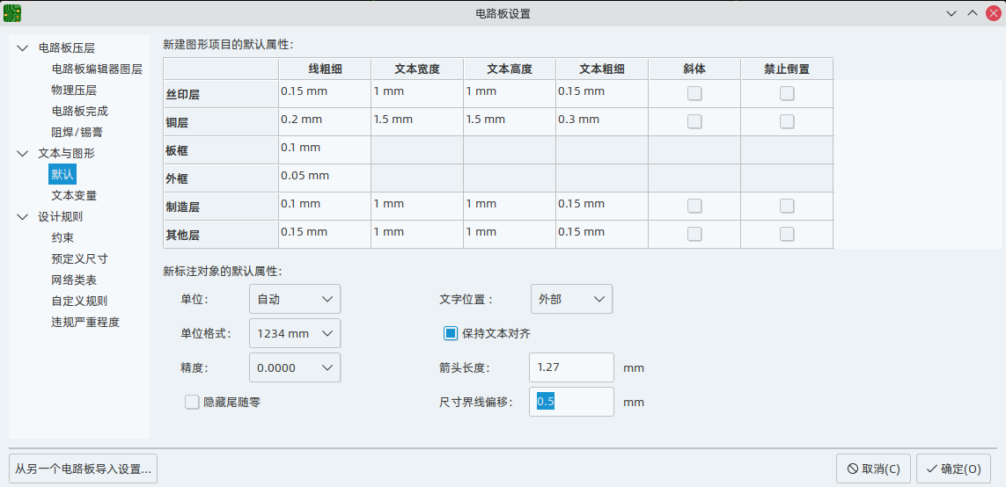Check the 隐藏尾随零 option
This screenshot has height=487, width=1006.
coord(192,402)
